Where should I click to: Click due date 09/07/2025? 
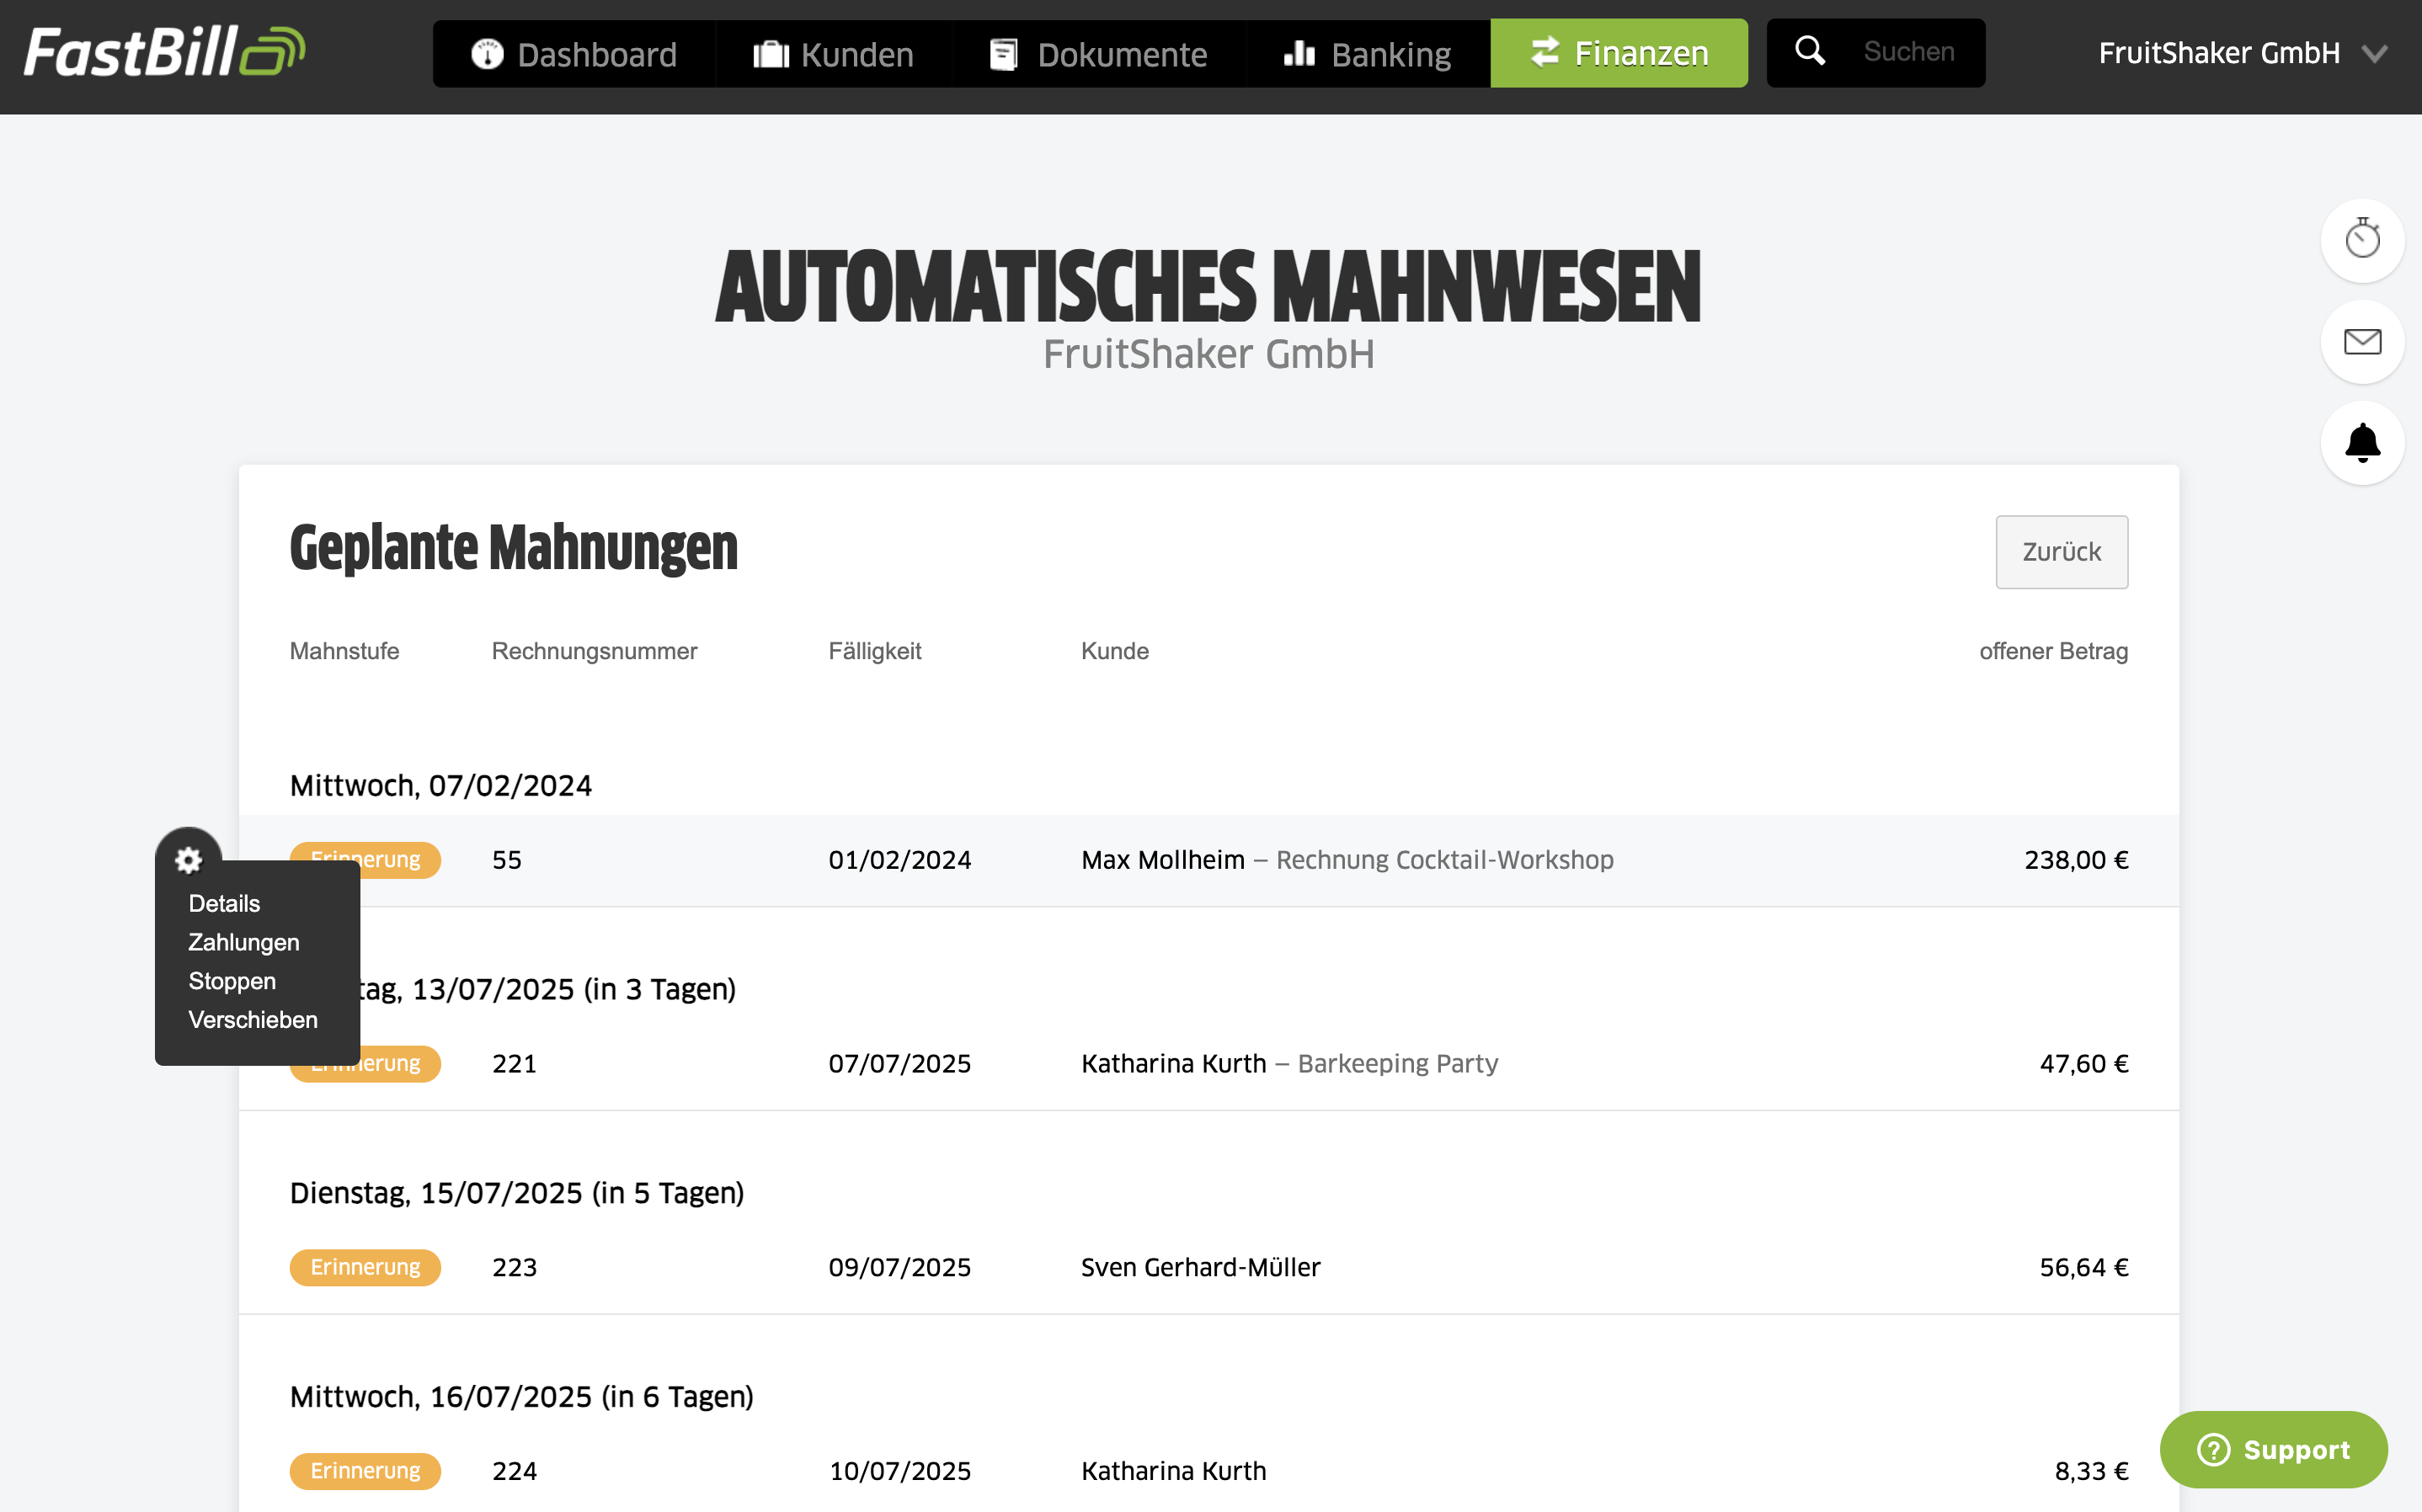tap(899, 1267)
